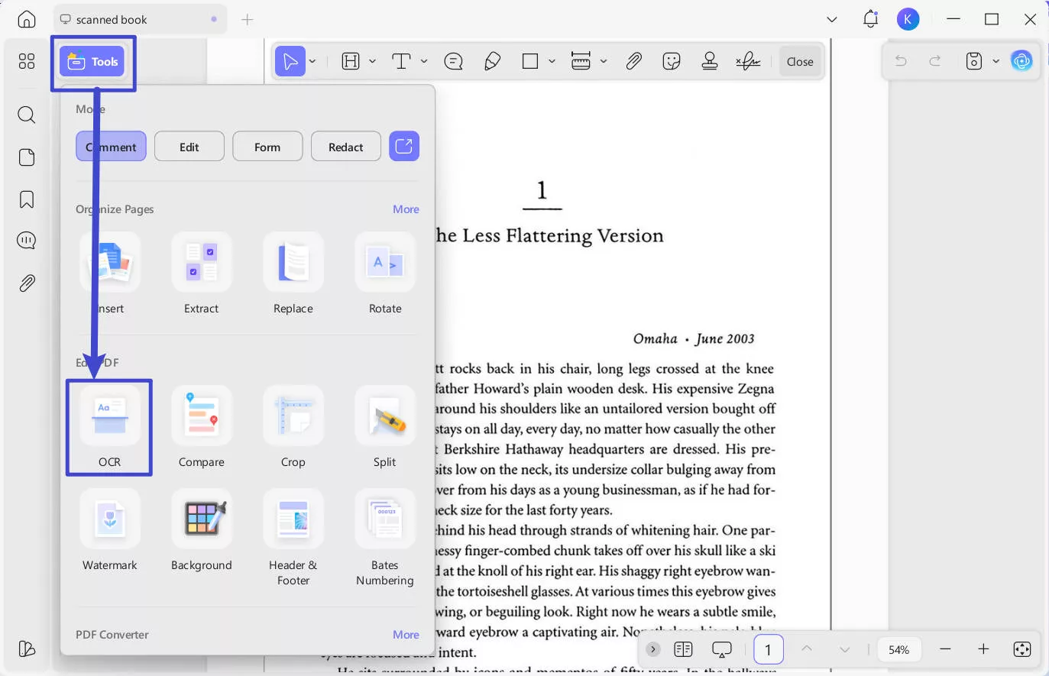The height and width of the screenshot is (676, 1049).
Task: Open the Split PDF tool
Action: pos(385,417)
